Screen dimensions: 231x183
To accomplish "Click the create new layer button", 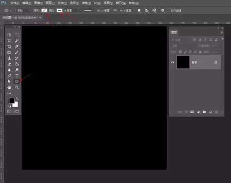I will [x=210, y=112].
